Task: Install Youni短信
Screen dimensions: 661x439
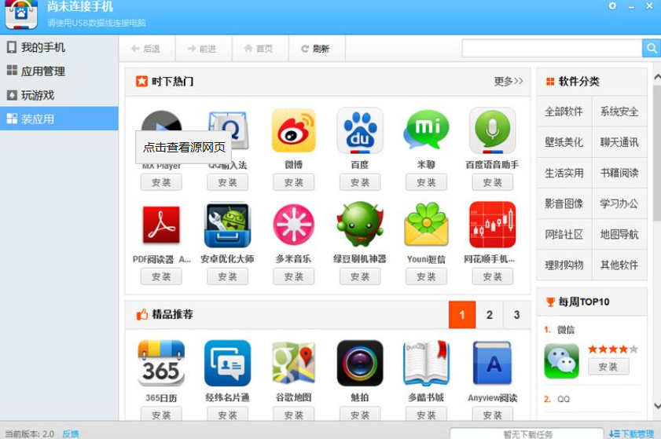Action: [x=426, y=276]
